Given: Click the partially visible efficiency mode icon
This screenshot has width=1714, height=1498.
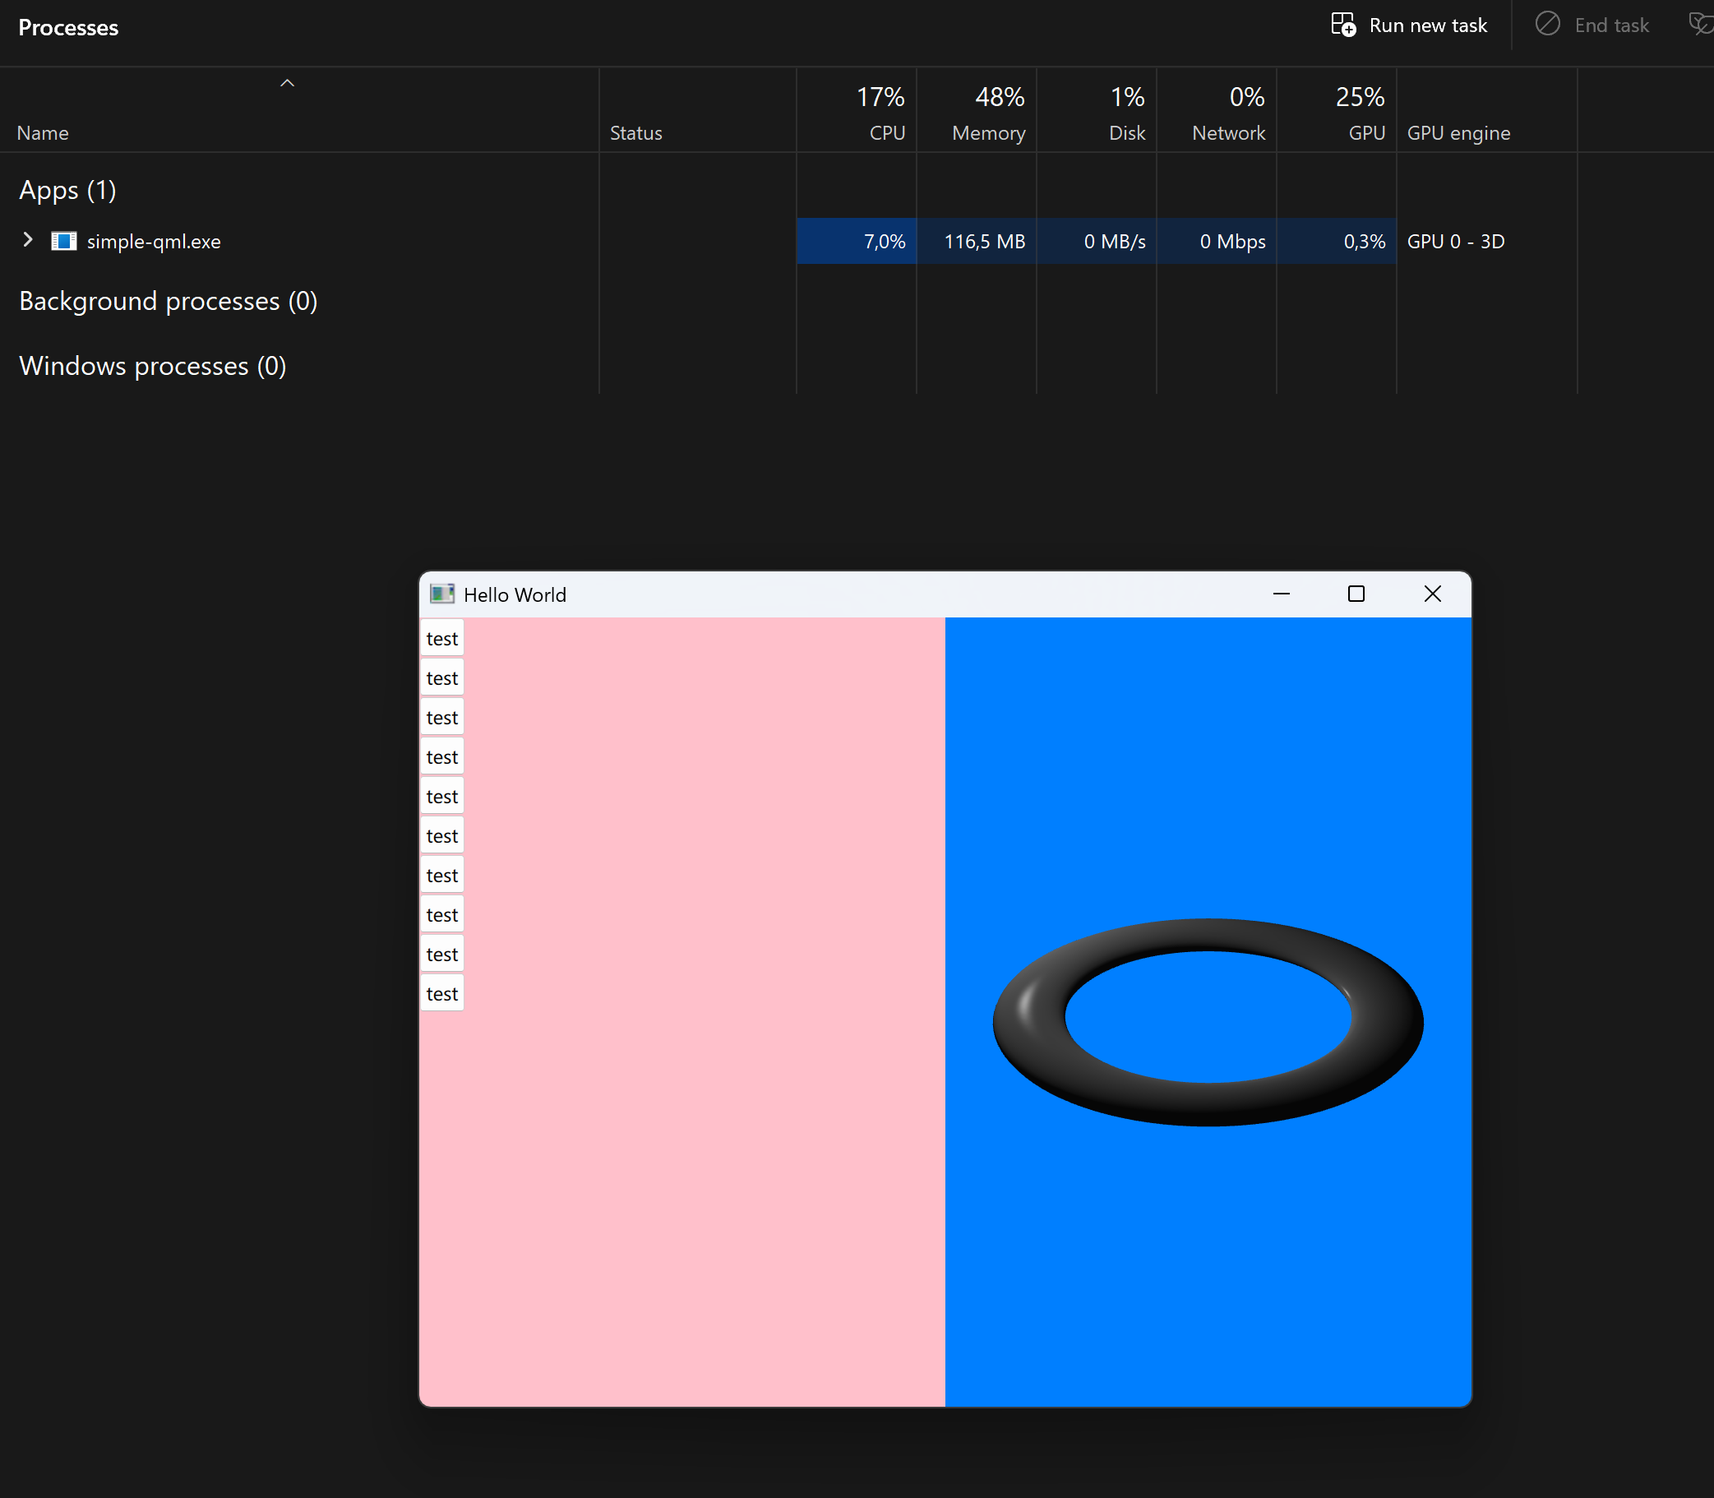Looking at the screenshot, I should (1701, 23).
